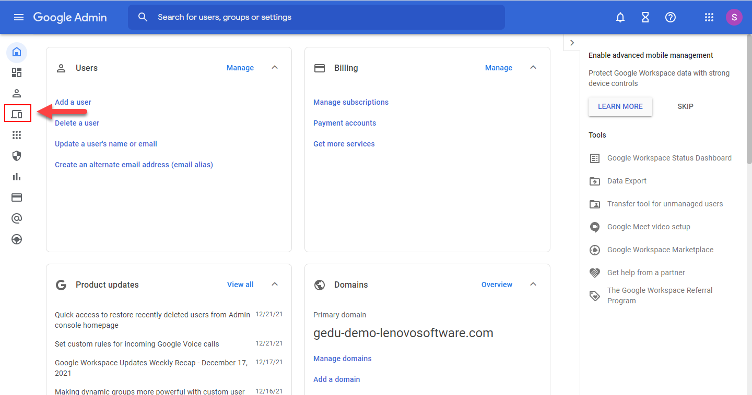The width and height of the screenshot is (752, 395).
Task: Open Dashboard icon in the sidebar
Action: [x=17, y=72]
